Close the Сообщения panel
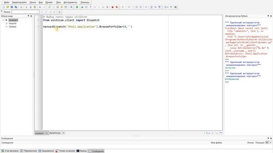 pyautogui.click(x=271, y=138)
